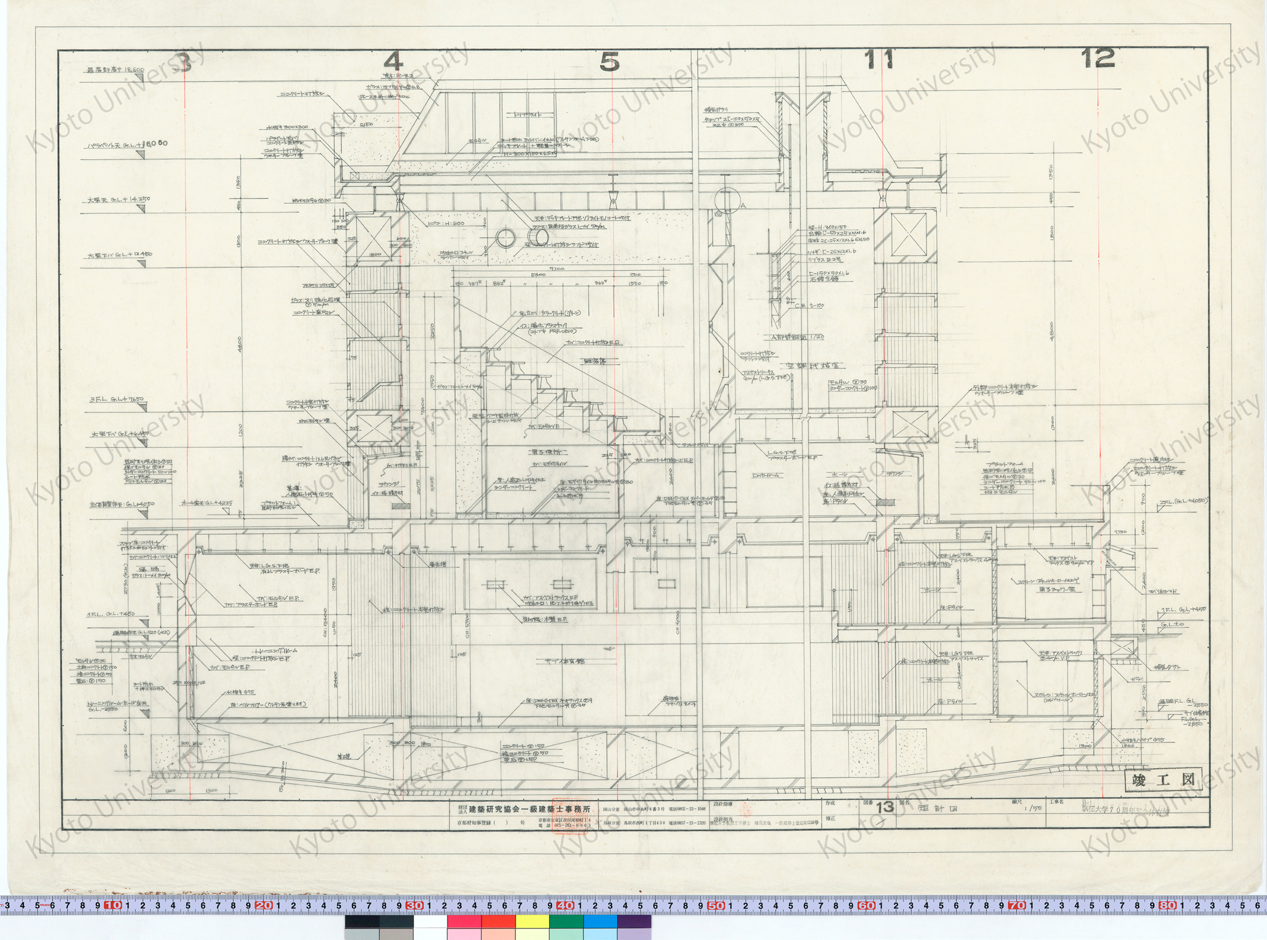Click grid line number 5 at top
Image resolution: width=1267 pixels, height=940 pixels.
point(609,61)
